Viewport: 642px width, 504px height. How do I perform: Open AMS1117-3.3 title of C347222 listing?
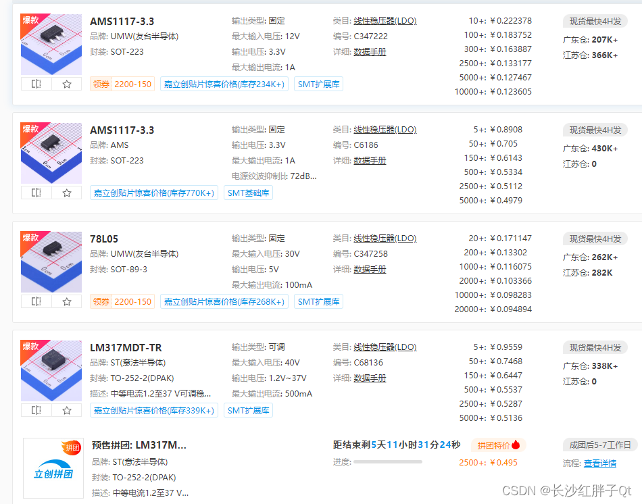coord(122,22)
